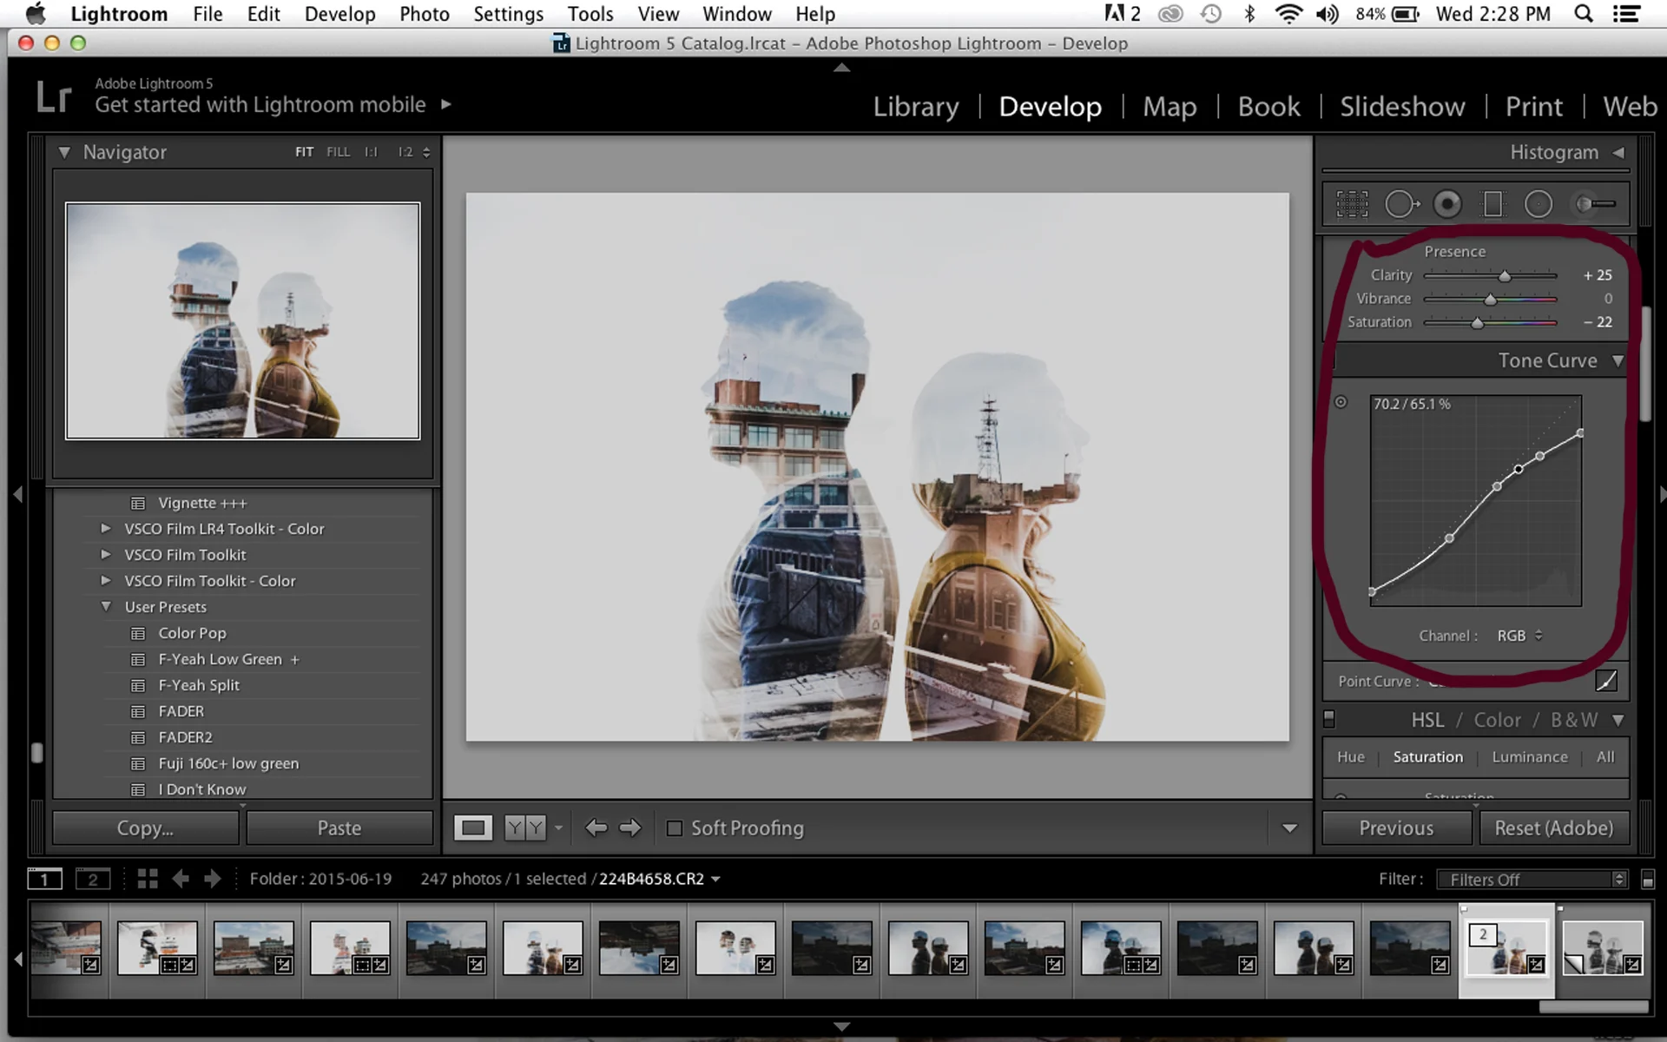Click the edit Point Curve icon
This screenshot has width=1667, height=1042.
coord(1606,682)
